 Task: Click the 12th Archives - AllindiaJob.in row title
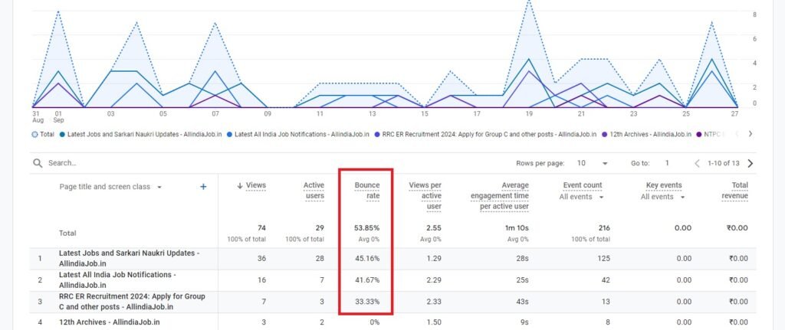(x=109, y=322)
